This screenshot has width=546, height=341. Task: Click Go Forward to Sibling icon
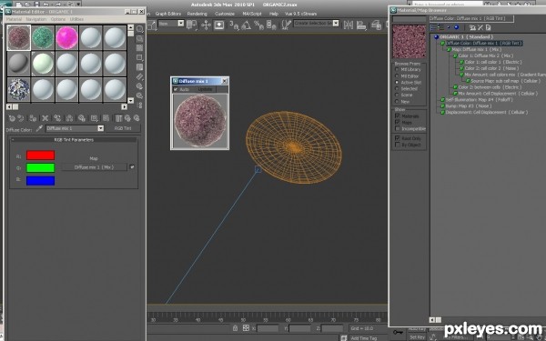coord(136,118)
